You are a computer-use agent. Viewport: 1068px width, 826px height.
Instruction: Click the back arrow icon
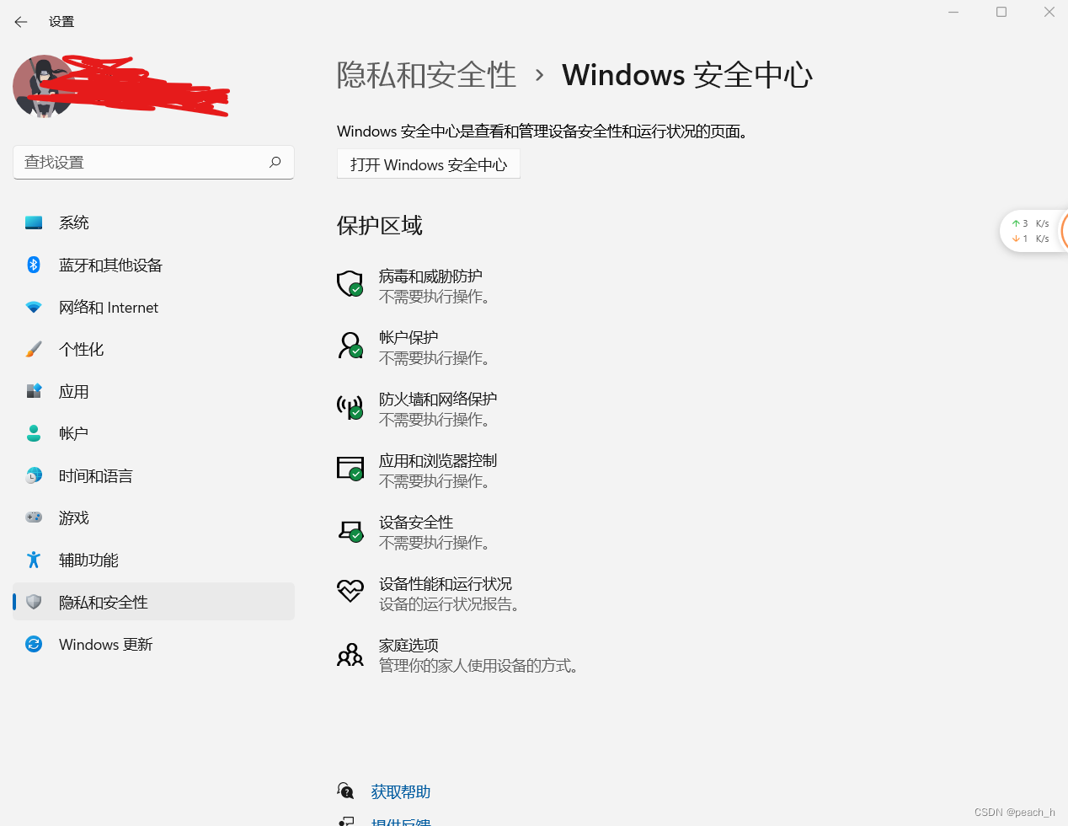(x=21, y=22)
